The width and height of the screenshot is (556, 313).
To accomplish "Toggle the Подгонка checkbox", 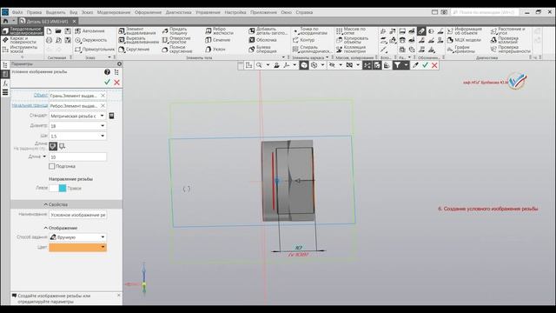I will [x=52, y=166].
